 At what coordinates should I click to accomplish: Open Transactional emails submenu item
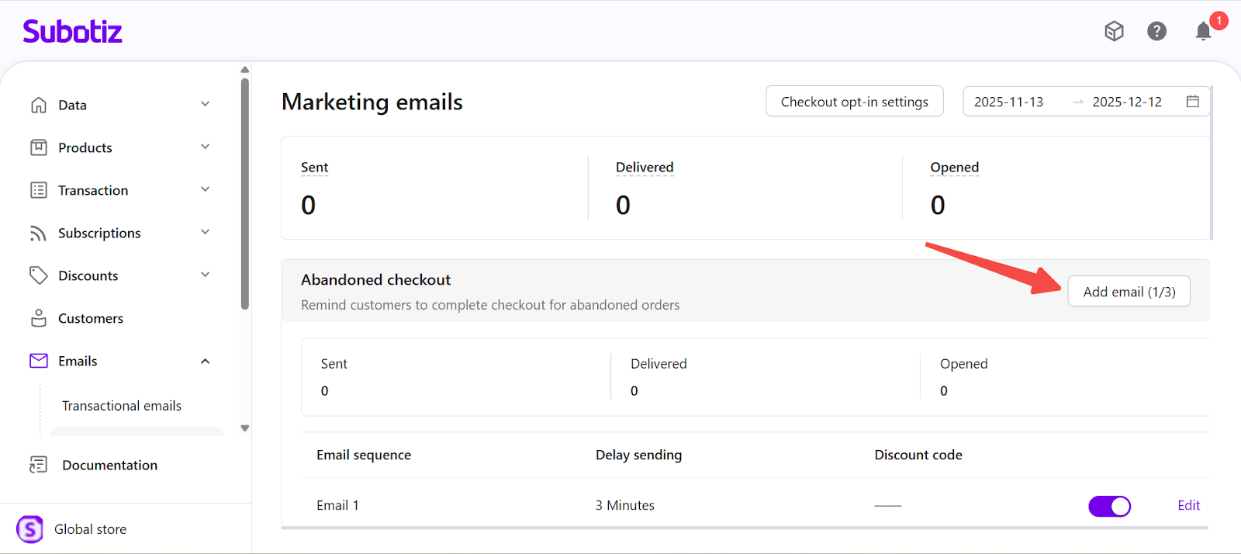pos(122,406)
